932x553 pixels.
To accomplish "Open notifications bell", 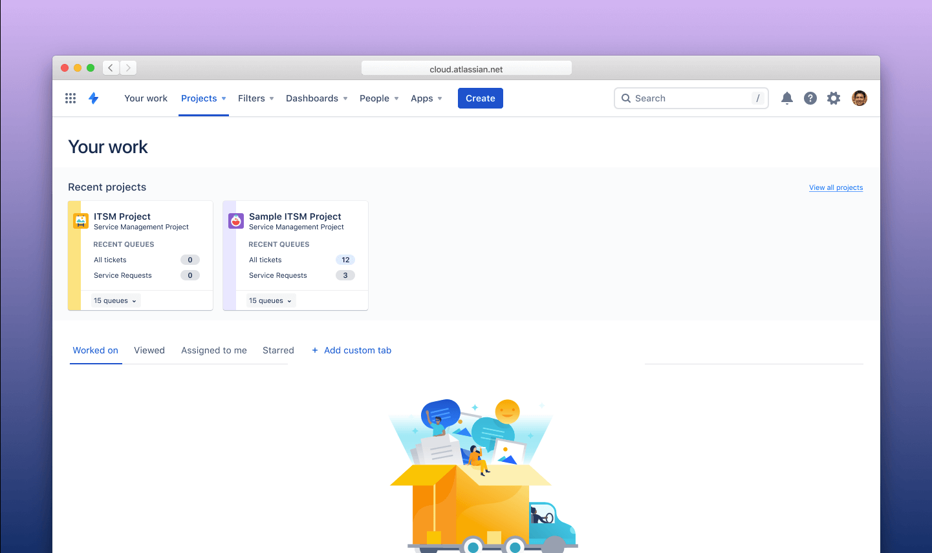I will pyautogui.click(x=786, y=98).
